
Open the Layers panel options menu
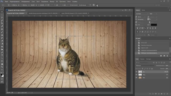point(170,59)
